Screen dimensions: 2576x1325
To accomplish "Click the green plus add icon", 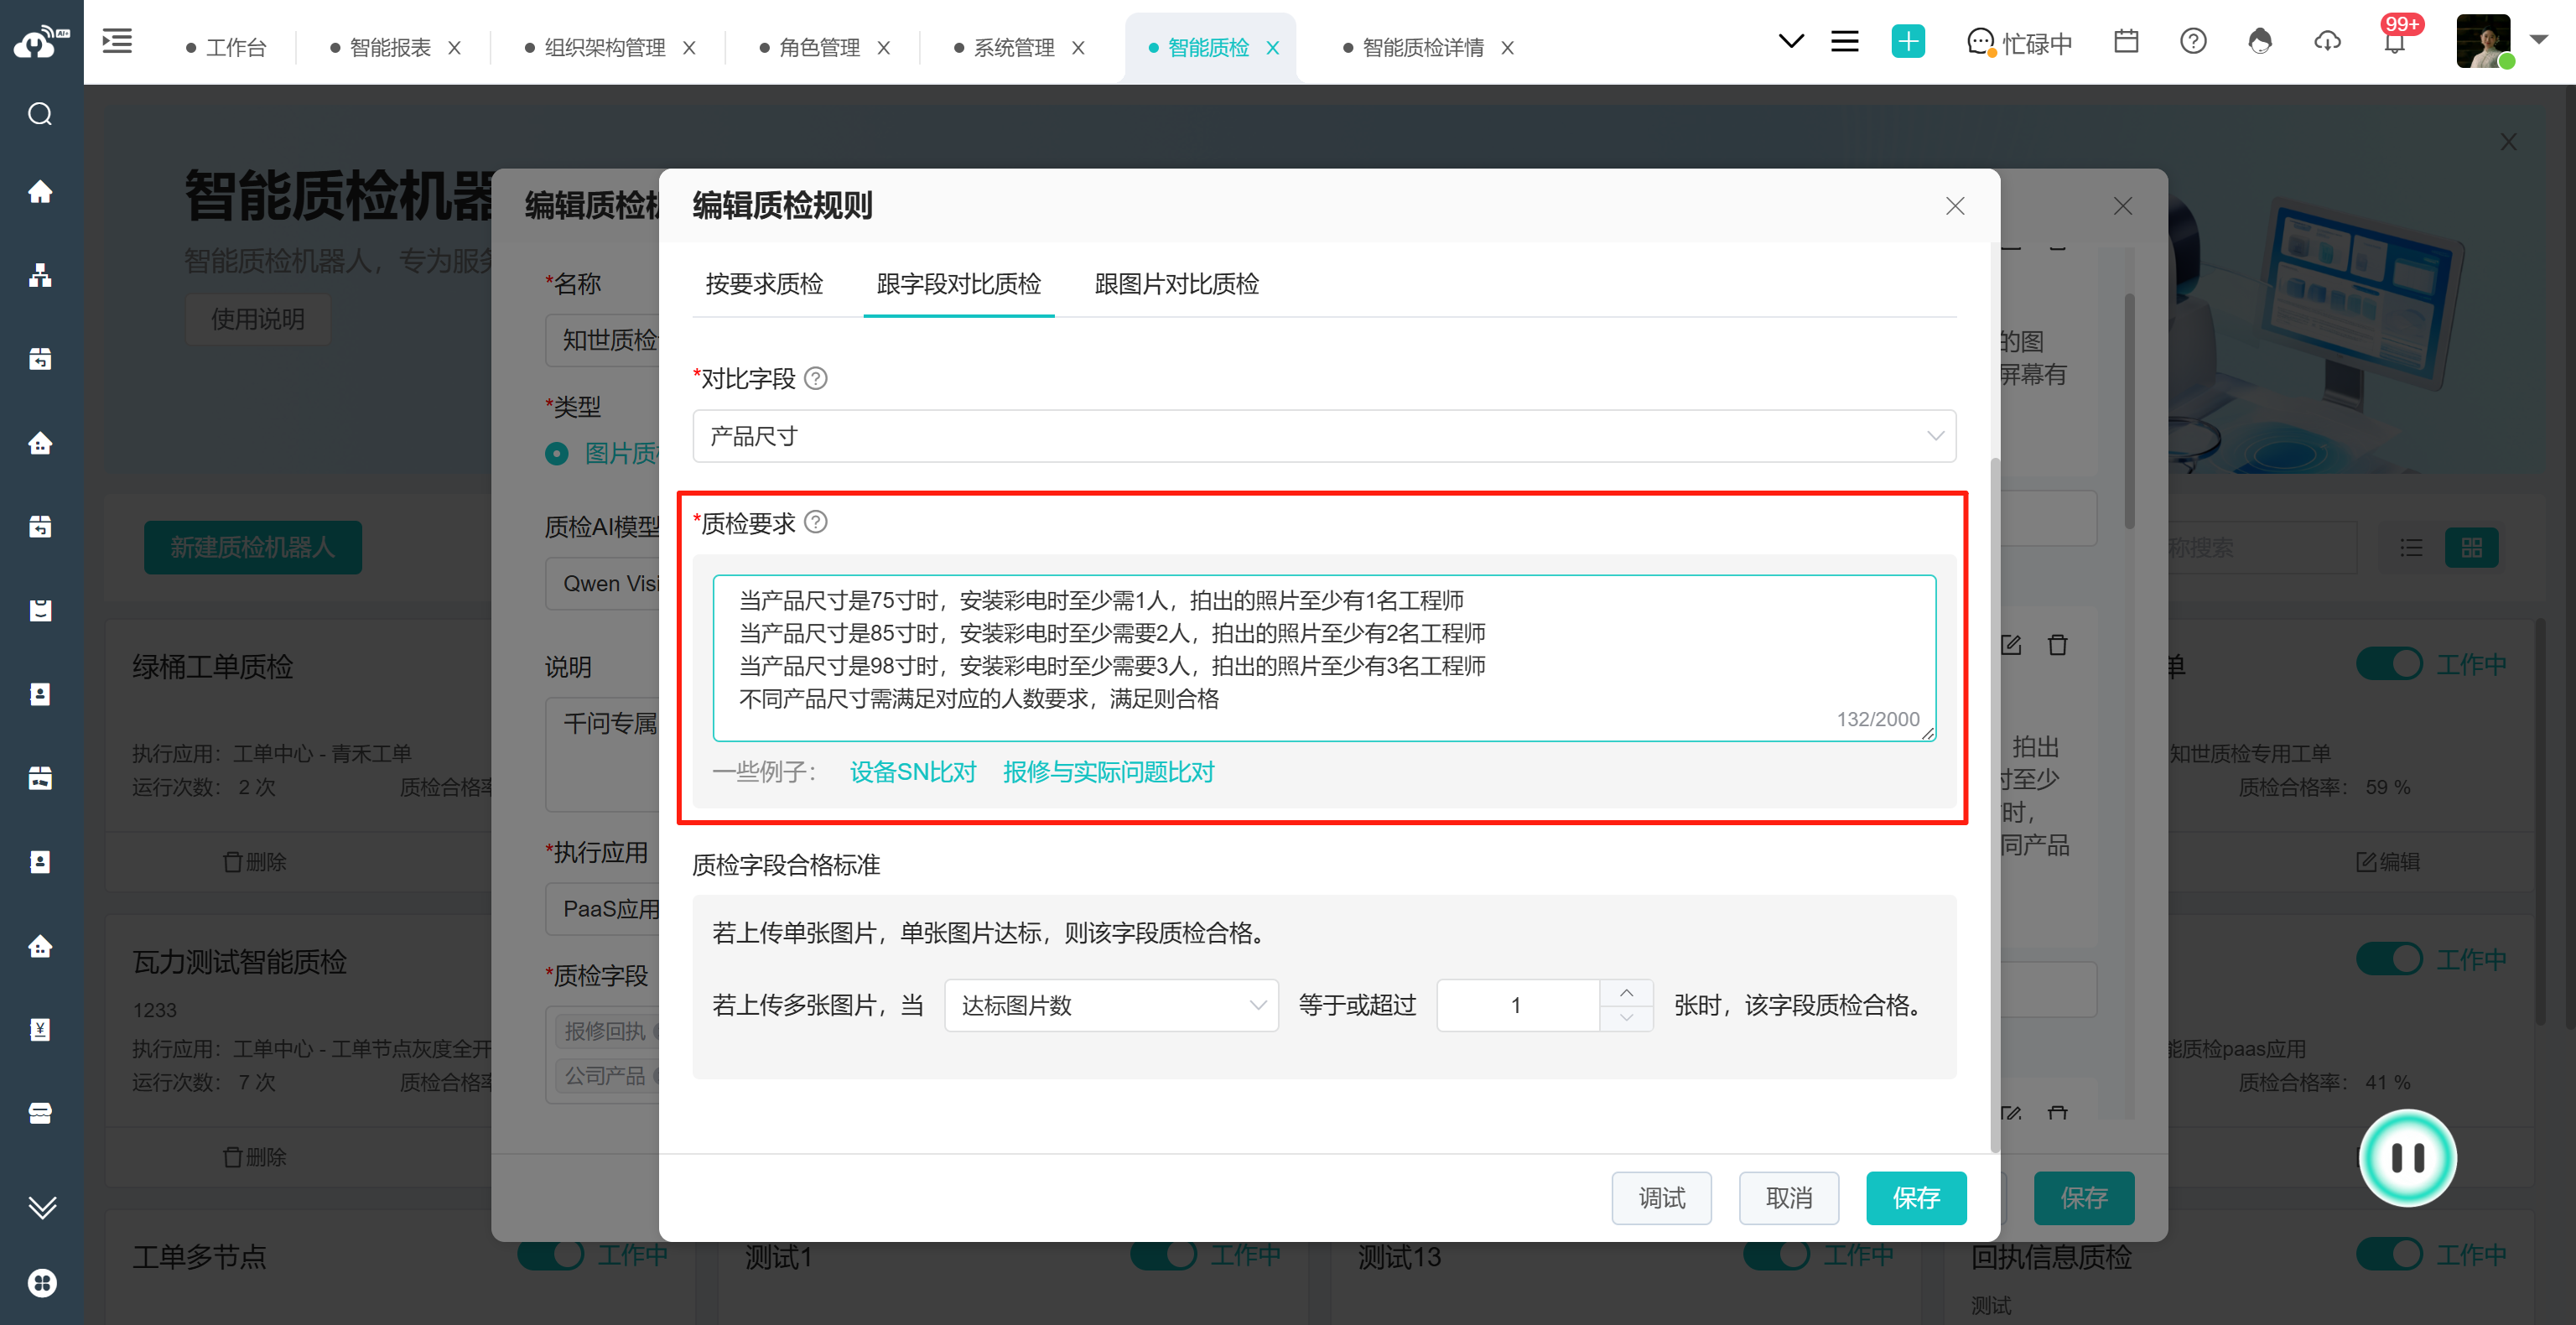I will [x=1908, y=42].
